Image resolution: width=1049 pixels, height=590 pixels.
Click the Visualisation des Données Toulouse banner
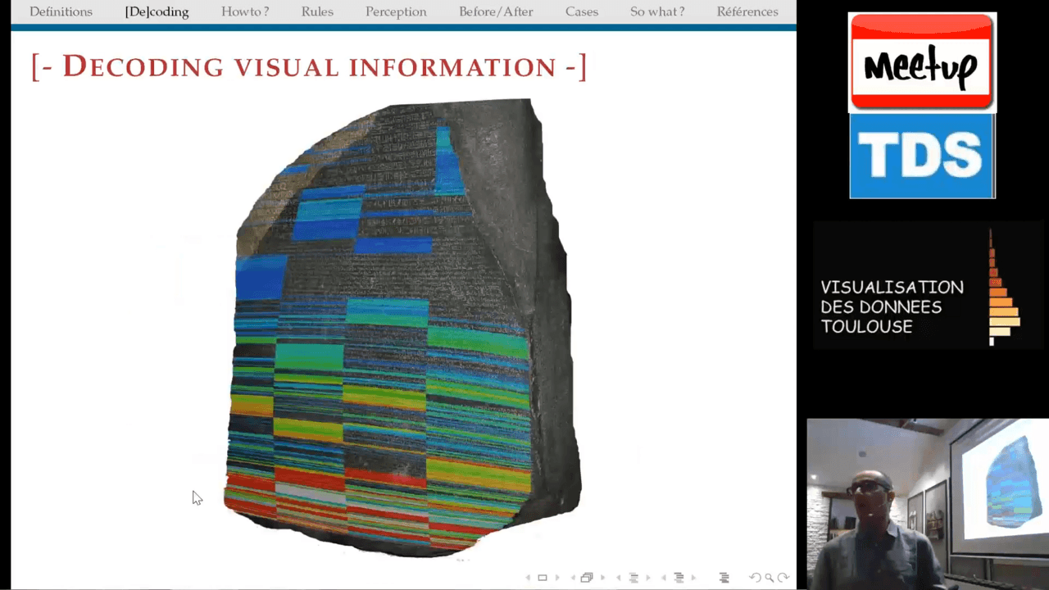929,285
